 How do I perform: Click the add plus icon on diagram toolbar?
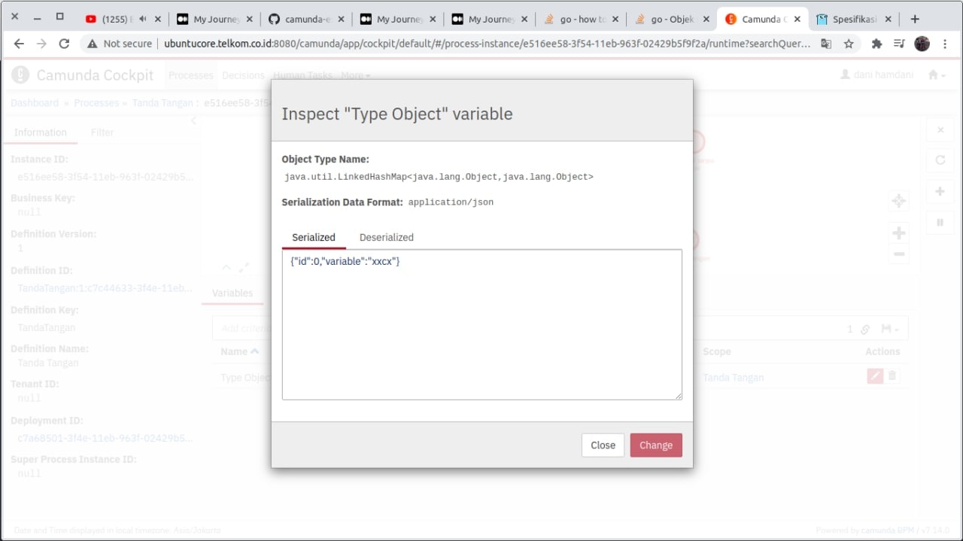(x=940, y=192)
